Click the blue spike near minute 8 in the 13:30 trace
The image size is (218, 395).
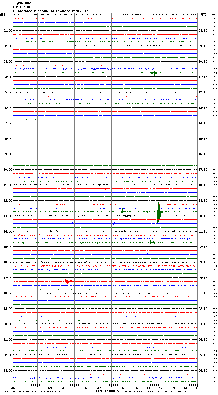click(114, 223)
